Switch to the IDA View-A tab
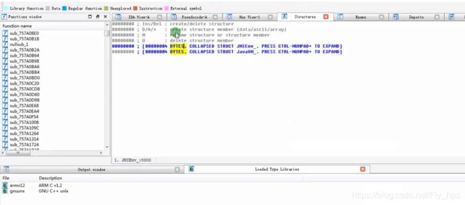This screenshot has height=205, width=465. [139, 17]
